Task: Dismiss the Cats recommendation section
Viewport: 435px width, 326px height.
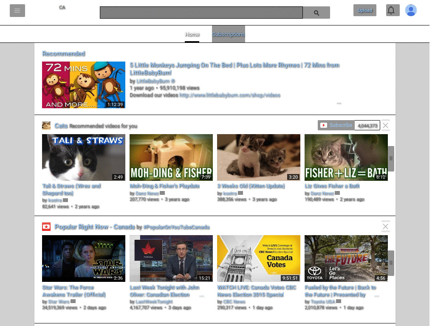Action: pos(385,125)
